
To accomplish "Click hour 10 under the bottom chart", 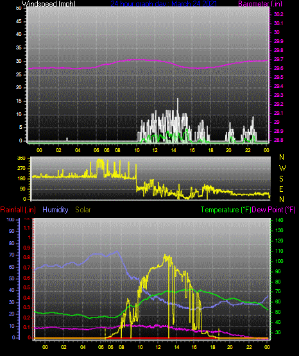I will (140, 348).
